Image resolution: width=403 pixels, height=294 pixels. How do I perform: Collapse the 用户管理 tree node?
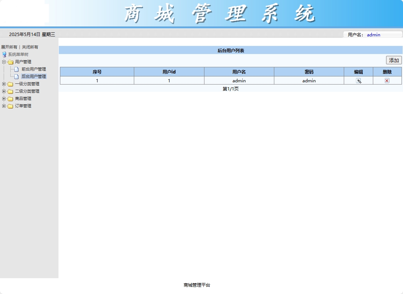(3, 62)
